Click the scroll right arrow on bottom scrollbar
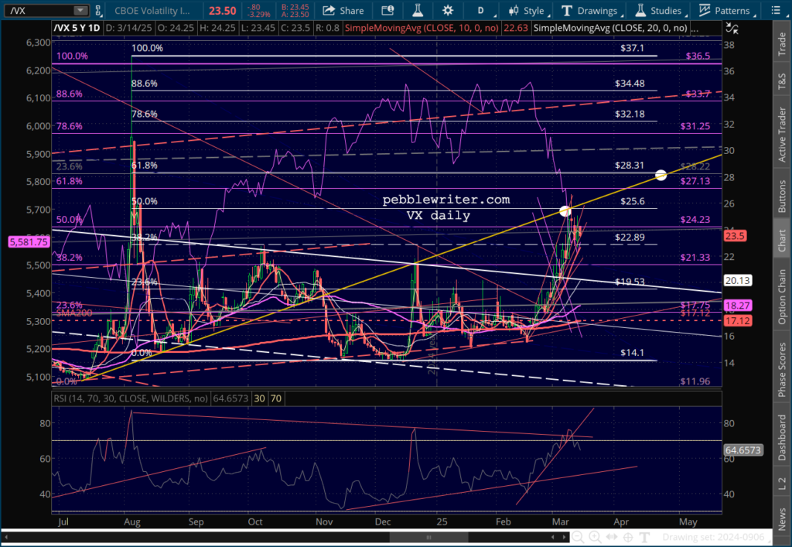The image size is (792, 547). pyautogui.click(x=565, y=537)
